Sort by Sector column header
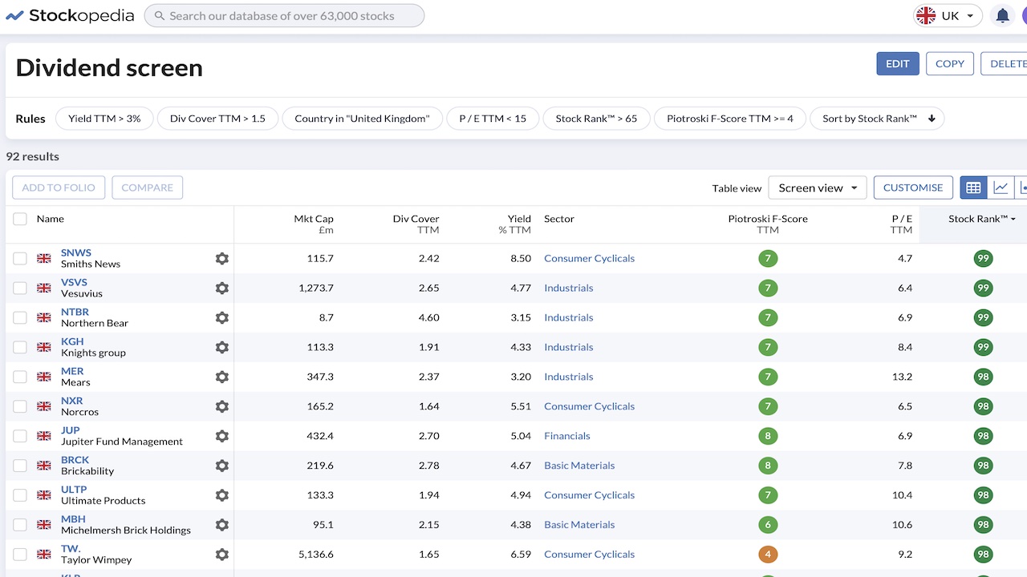The height and width of the screenshot is (577, 1027). [559, 219]
